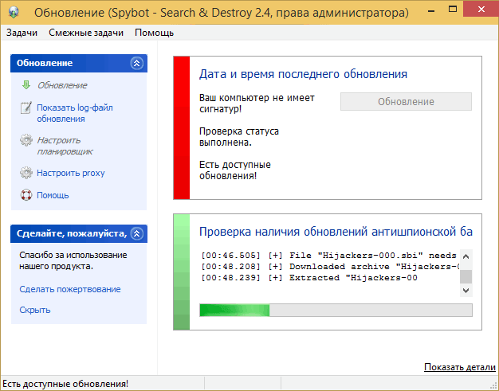
Task: Click the notepad icon for update log file
Action: point(26,108)
